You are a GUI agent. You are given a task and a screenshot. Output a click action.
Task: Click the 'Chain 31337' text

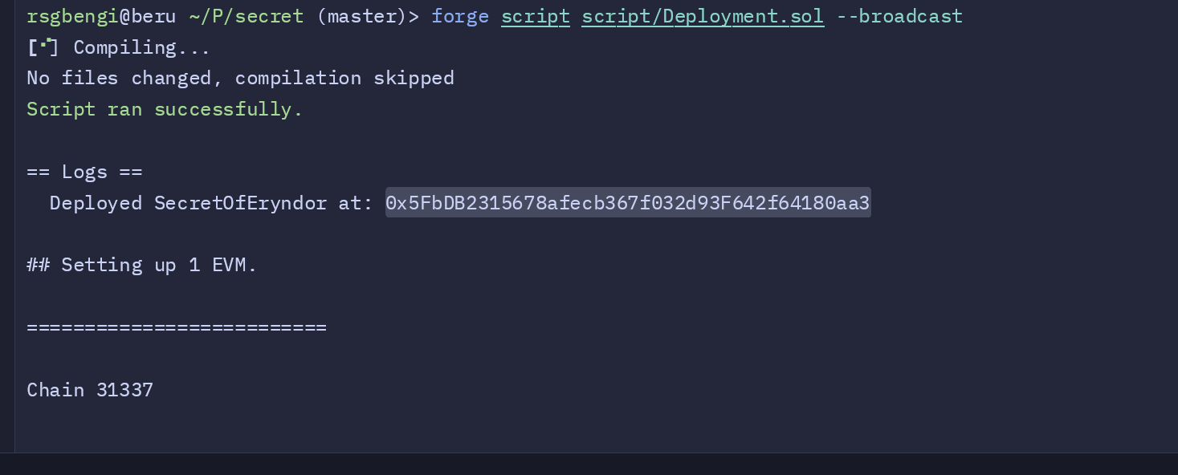coord(90,390)
